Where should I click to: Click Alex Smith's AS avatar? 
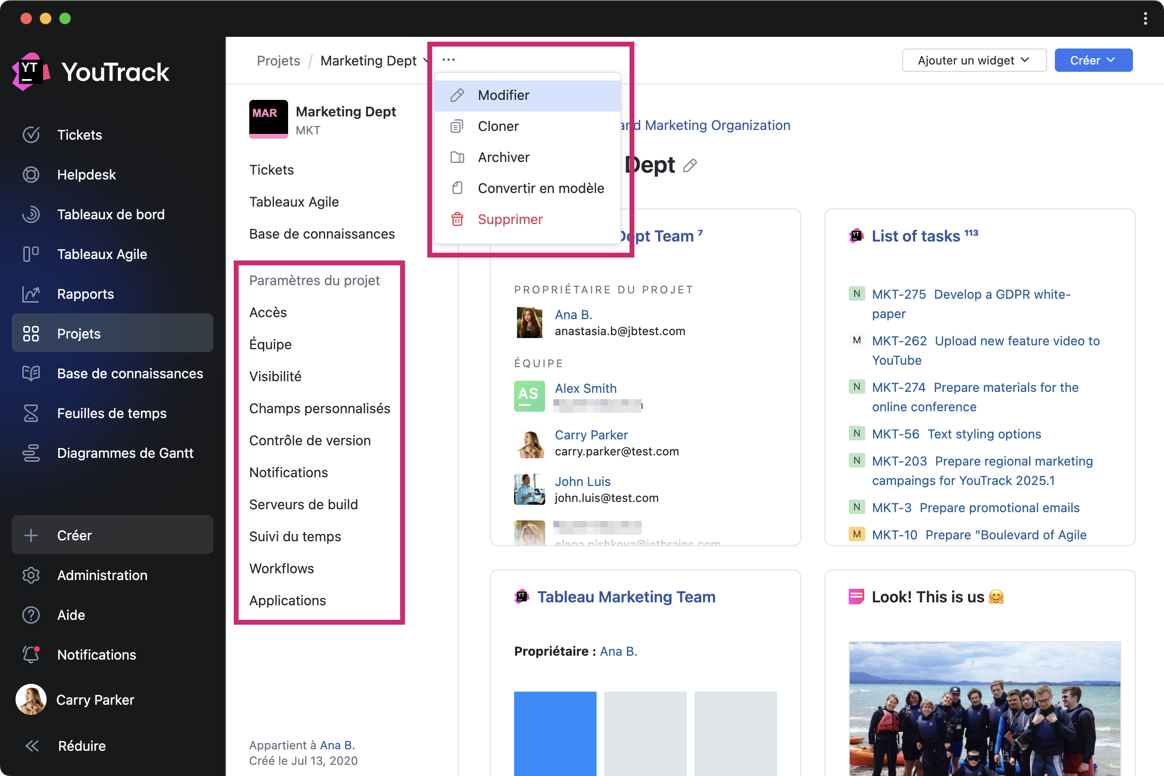point(530,396)
